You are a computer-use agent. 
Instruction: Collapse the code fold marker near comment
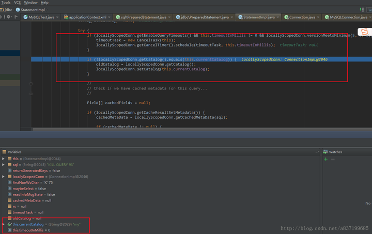(x=31, y=84)
